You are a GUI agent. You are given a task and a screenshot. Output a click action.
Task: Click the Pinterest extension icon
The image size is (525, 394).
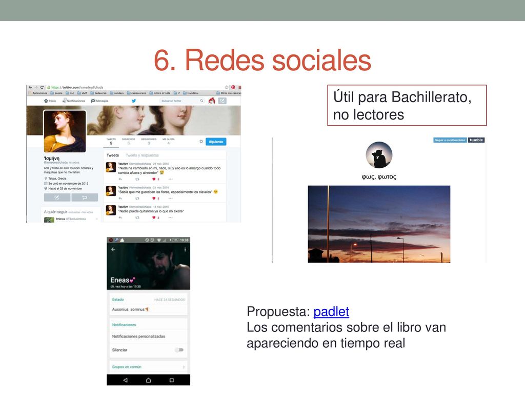click(x=233, y=87)
